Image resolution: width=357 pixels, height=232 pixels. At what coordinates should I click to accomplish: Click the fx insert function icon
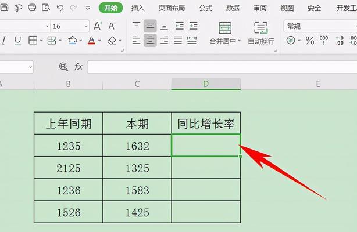pos(78,67)
